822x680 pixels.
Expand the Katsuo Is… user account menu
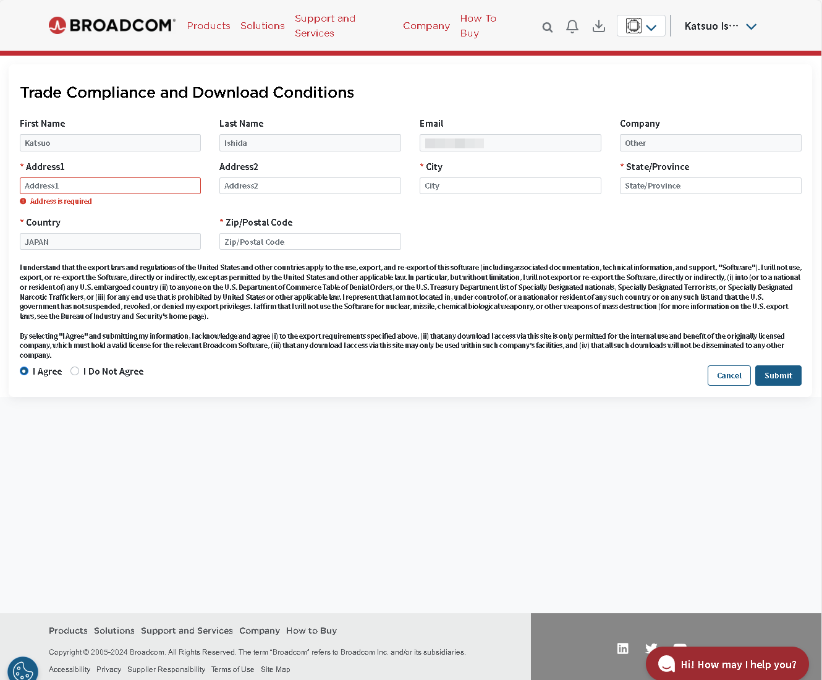click(721, 26)
